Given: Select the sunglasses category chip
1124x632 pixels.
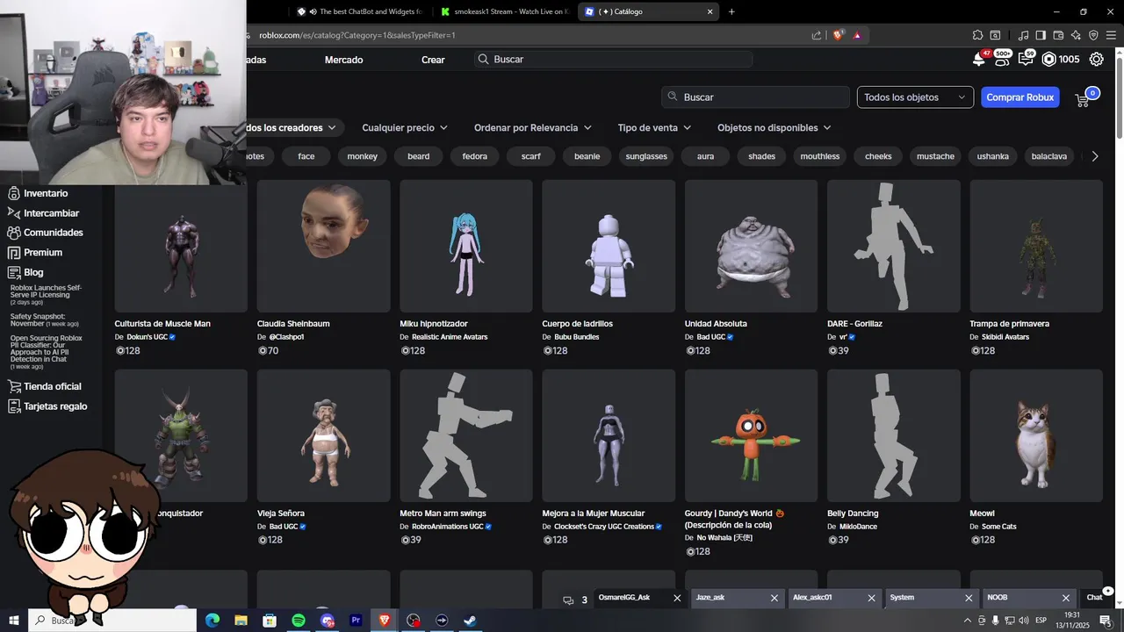Looking at the screenshot, I should [646, 156].
